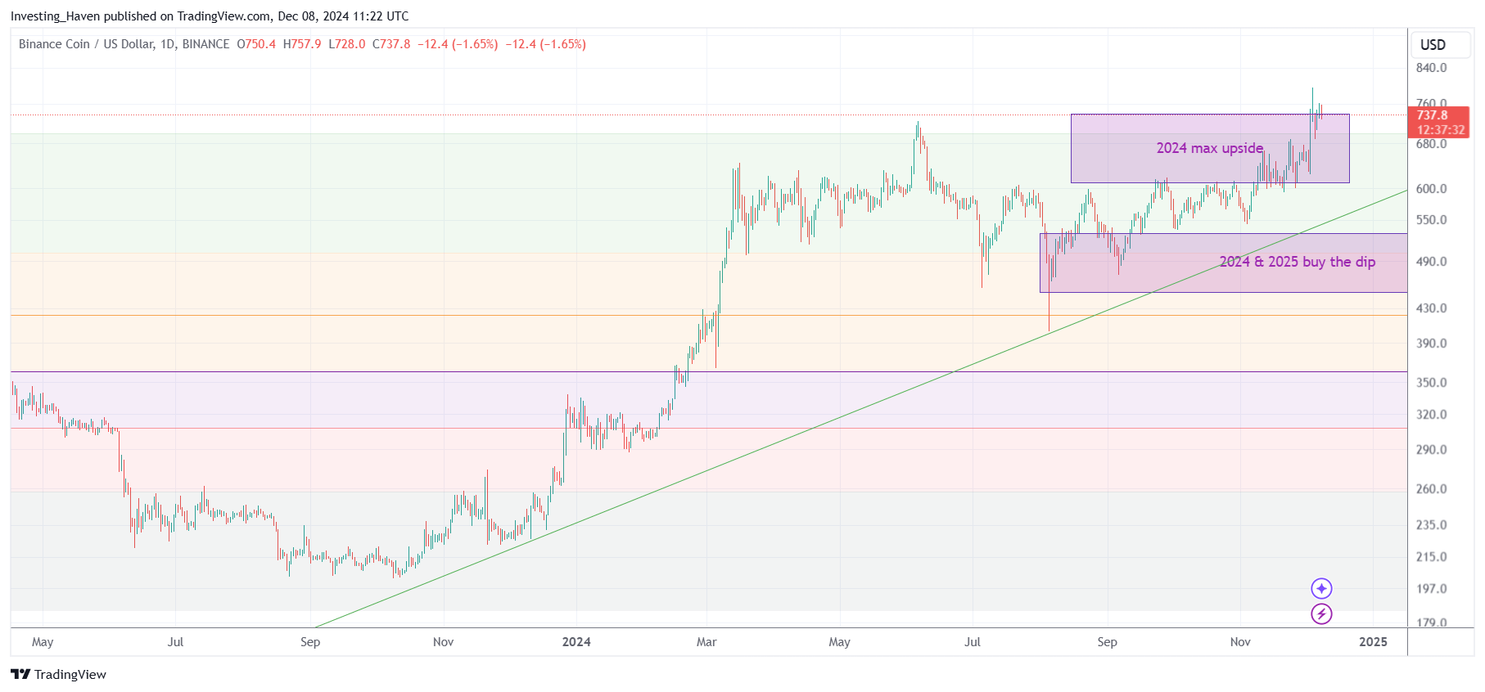The image size is (1485, 692).
Task: Click the 390.0 price axis label
Action: point(1431,344)
